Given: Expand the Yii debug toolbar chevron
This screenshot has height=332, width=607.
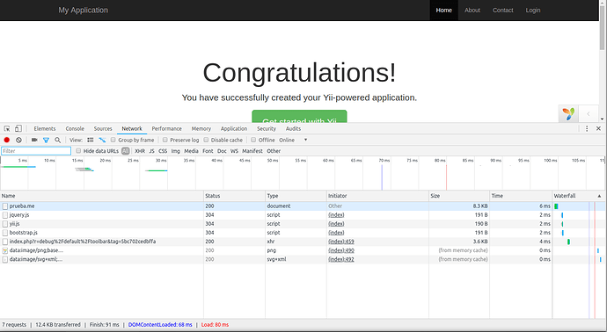Looking at the screenshot, I should [x=588, y=114].
